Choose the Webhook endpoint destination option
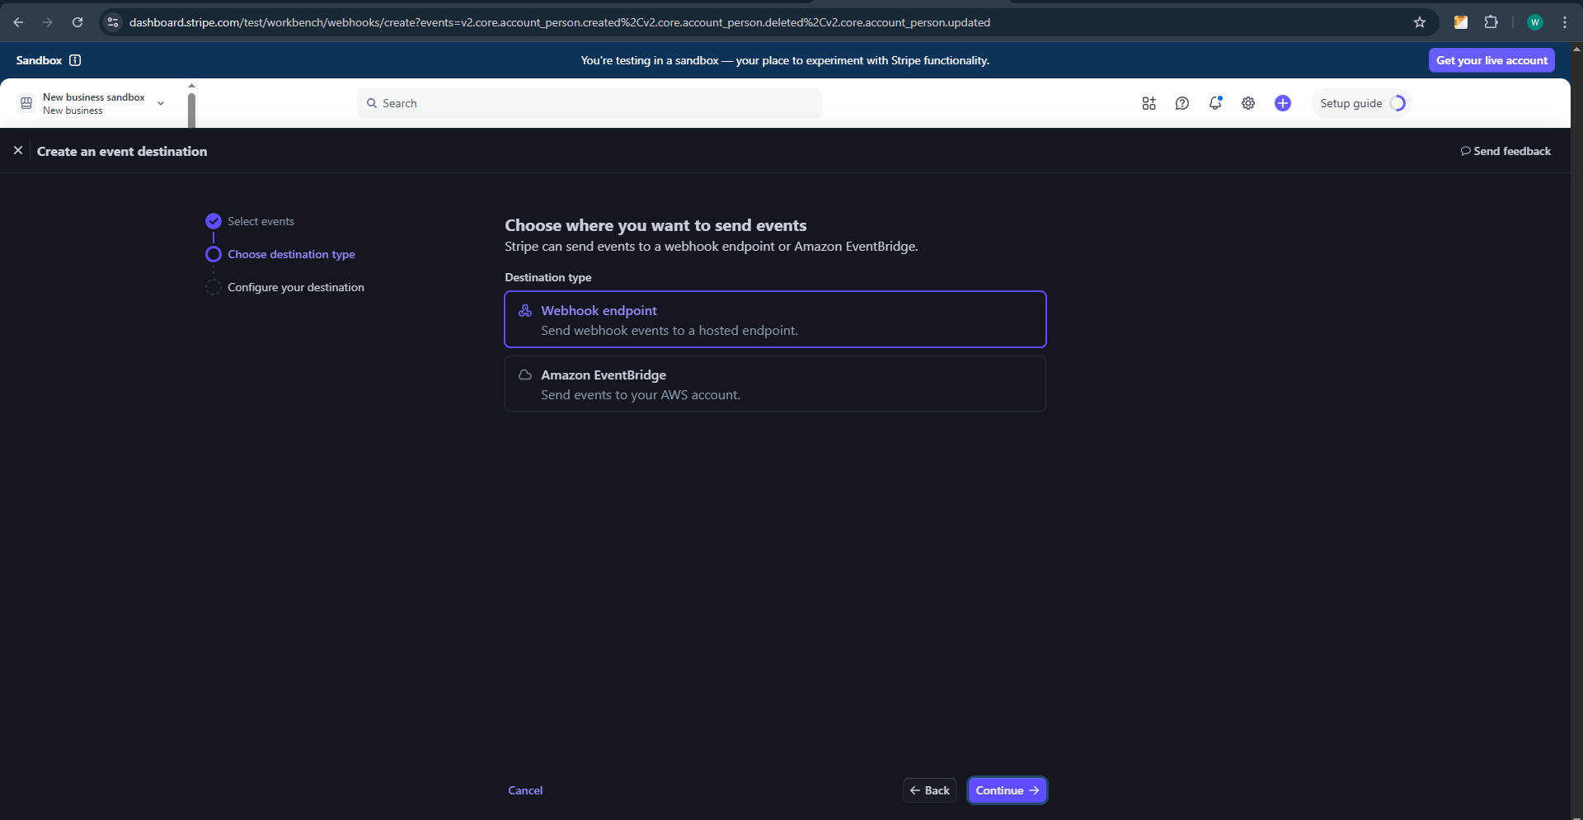 (775, 319)
